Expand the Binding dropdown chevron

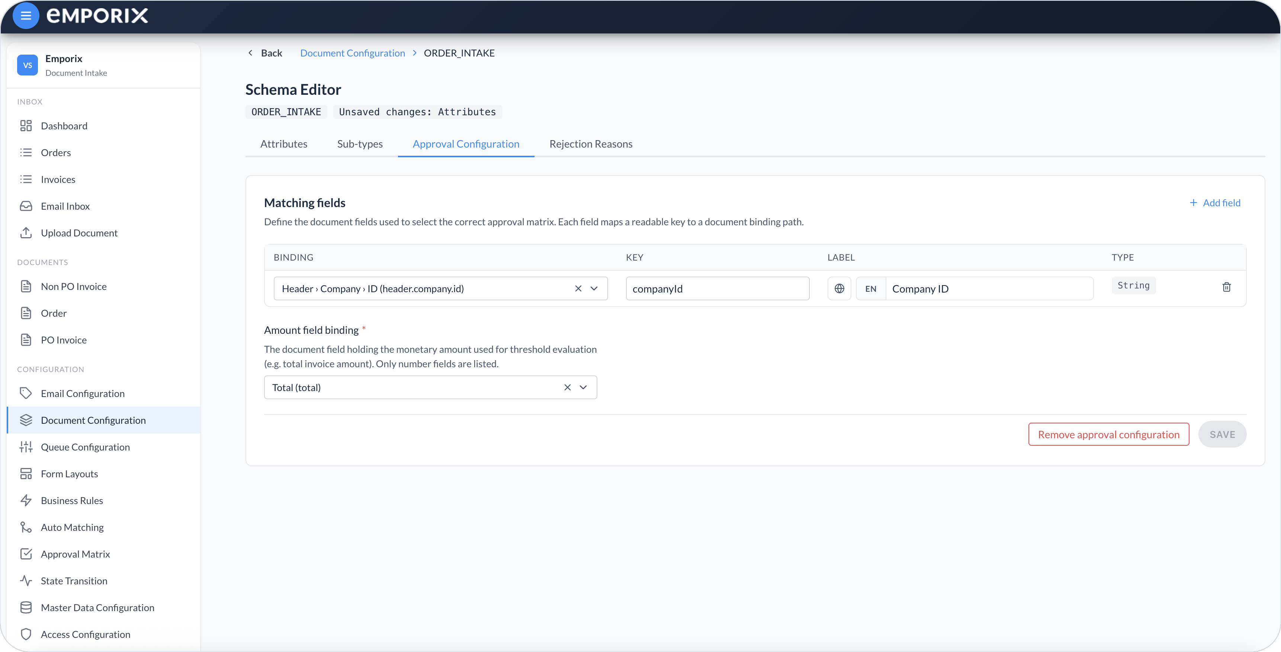594,289
